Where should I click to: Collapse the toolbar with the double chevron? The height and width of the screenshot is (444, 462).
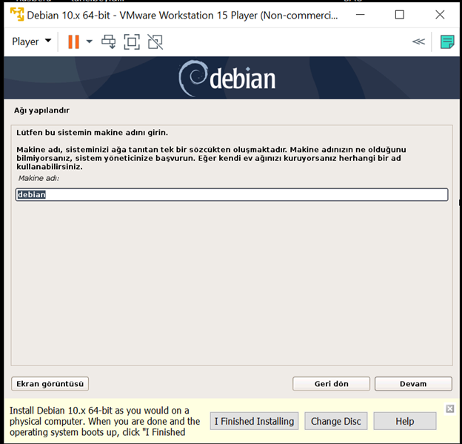[x=418, y=42]
